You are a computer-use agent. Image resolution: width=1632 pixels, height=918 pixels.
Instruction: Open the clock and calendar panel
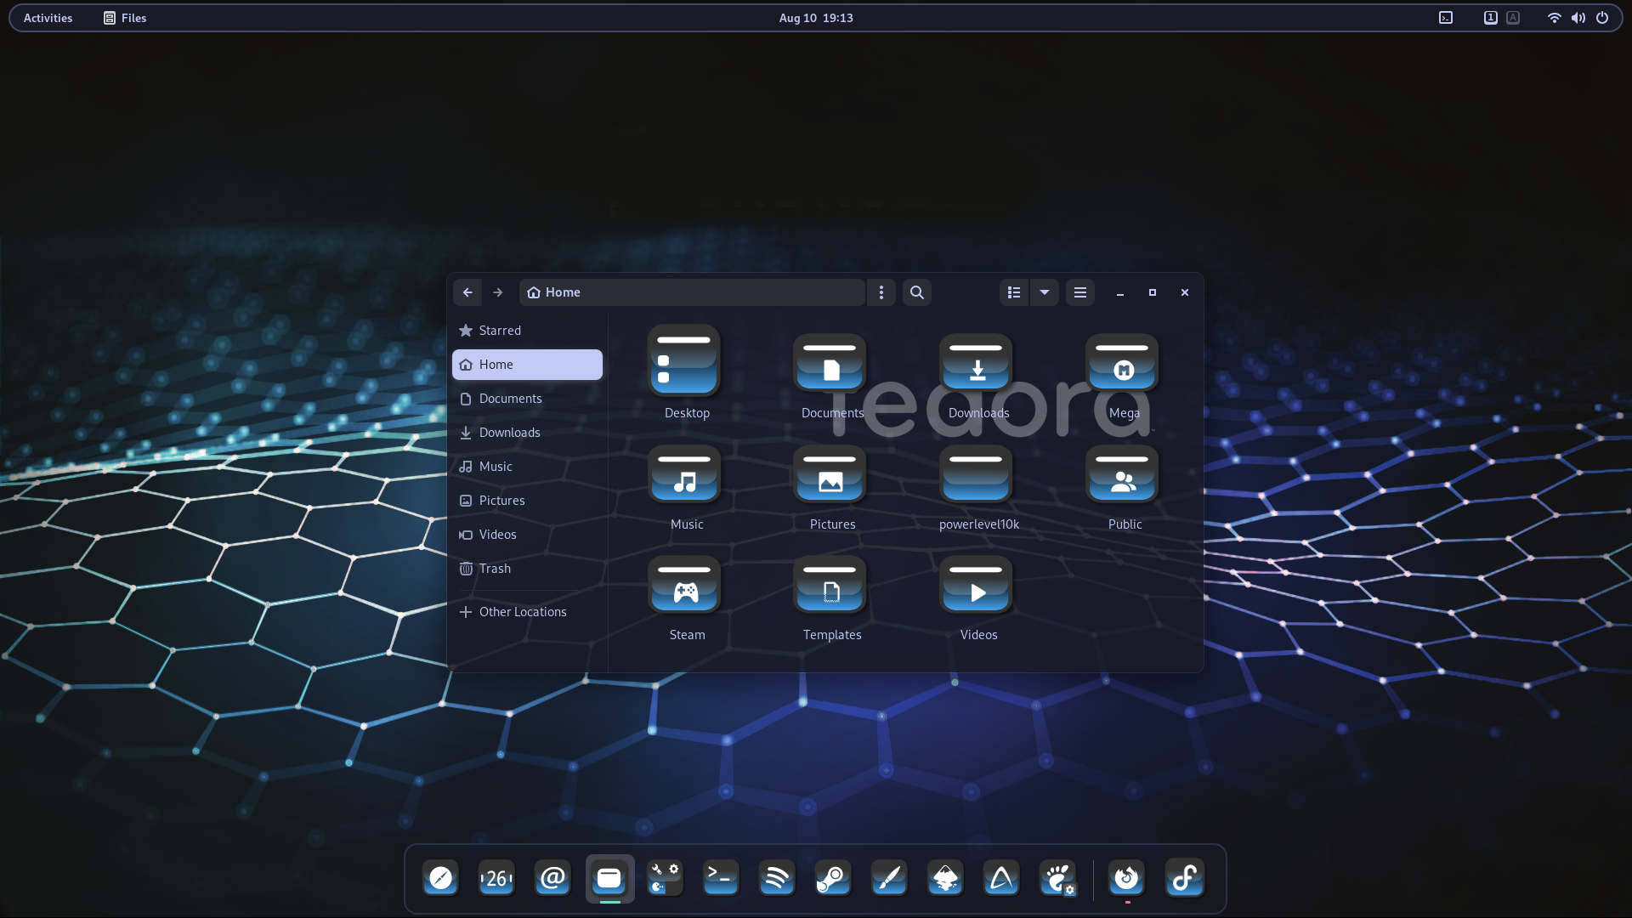pos(816,18)
